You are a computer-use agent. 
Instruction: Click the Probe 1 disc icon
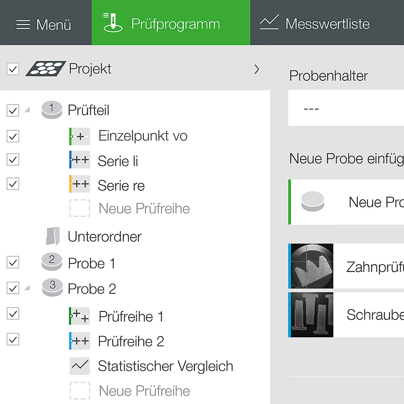(52, 262)
